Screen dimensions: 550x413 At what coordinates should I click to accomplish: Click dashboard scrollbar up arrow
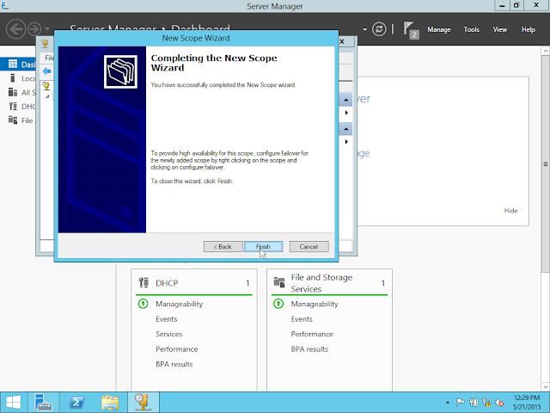click(x=546, y=52)
